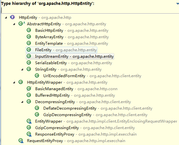Click the abstract class icon beside AbstractHttpEntity
This screenshot has height=145, width=179.
pyautogui.click(x=22, y=24)
